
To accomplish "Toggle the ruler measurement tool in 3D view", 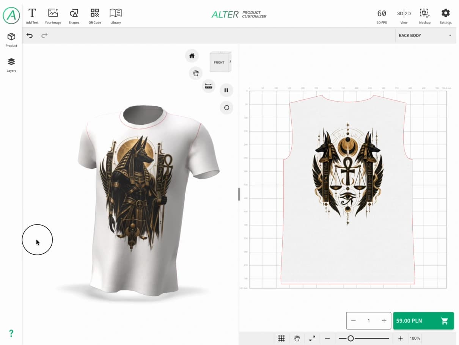I will 209,86.
